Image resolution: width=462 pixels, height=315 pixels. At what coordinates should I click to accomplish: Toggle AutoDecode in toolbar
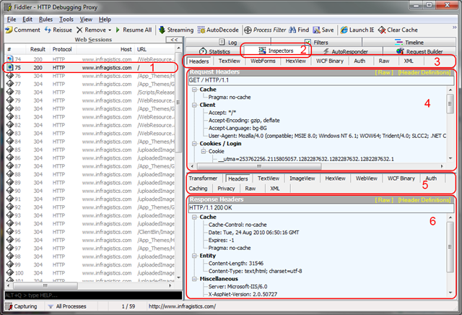218,30
